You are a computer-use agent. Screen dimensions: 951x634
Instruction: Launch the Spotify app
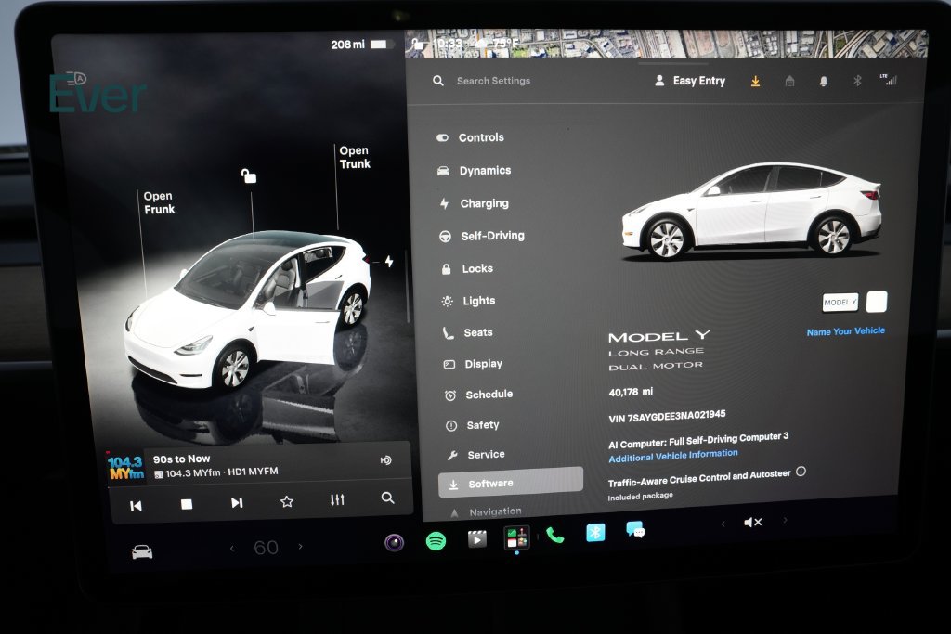click(x=436, y=540)
